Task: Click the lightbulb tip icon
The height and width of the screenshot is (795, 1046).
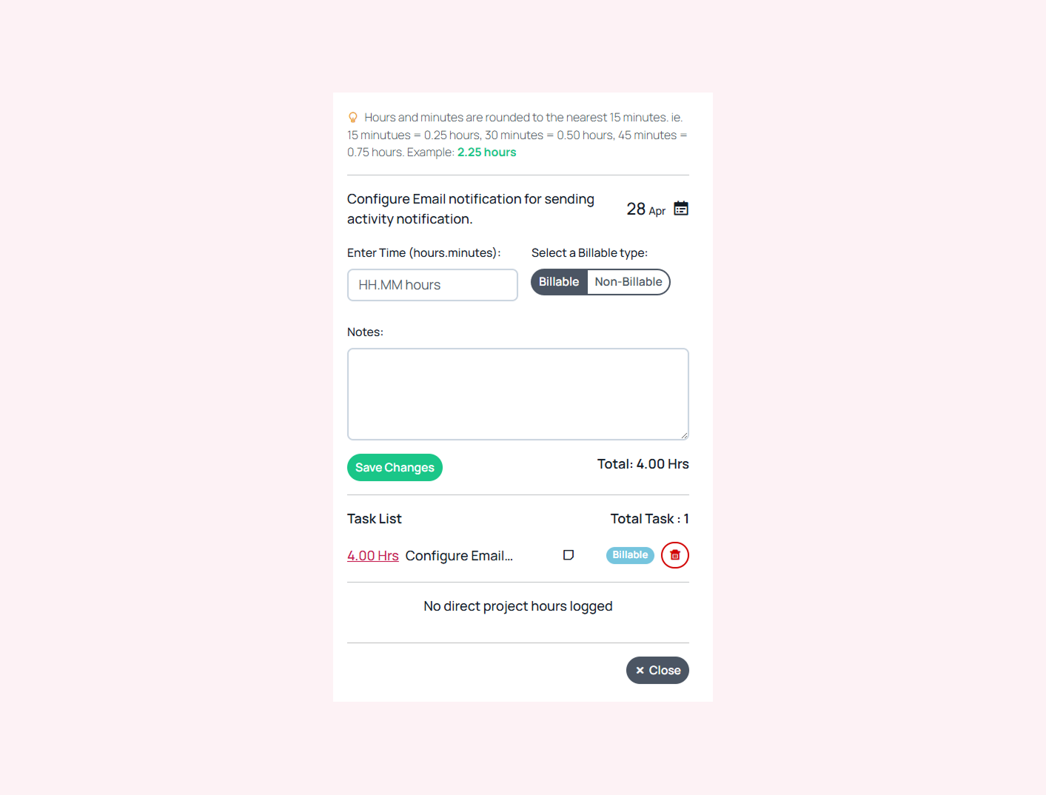Action: pos(353,118)
